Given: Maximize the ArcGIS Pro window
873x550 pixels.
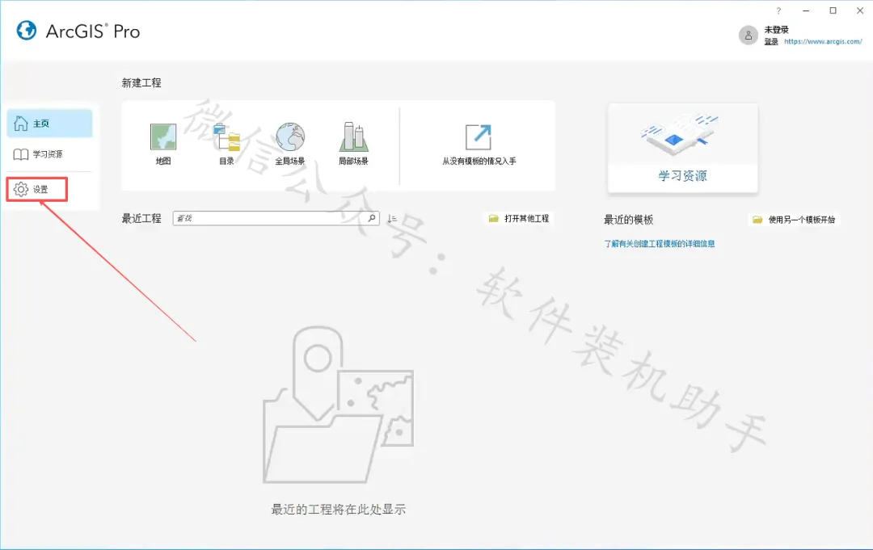Looking at the screenshot, I should click(833, 10).
